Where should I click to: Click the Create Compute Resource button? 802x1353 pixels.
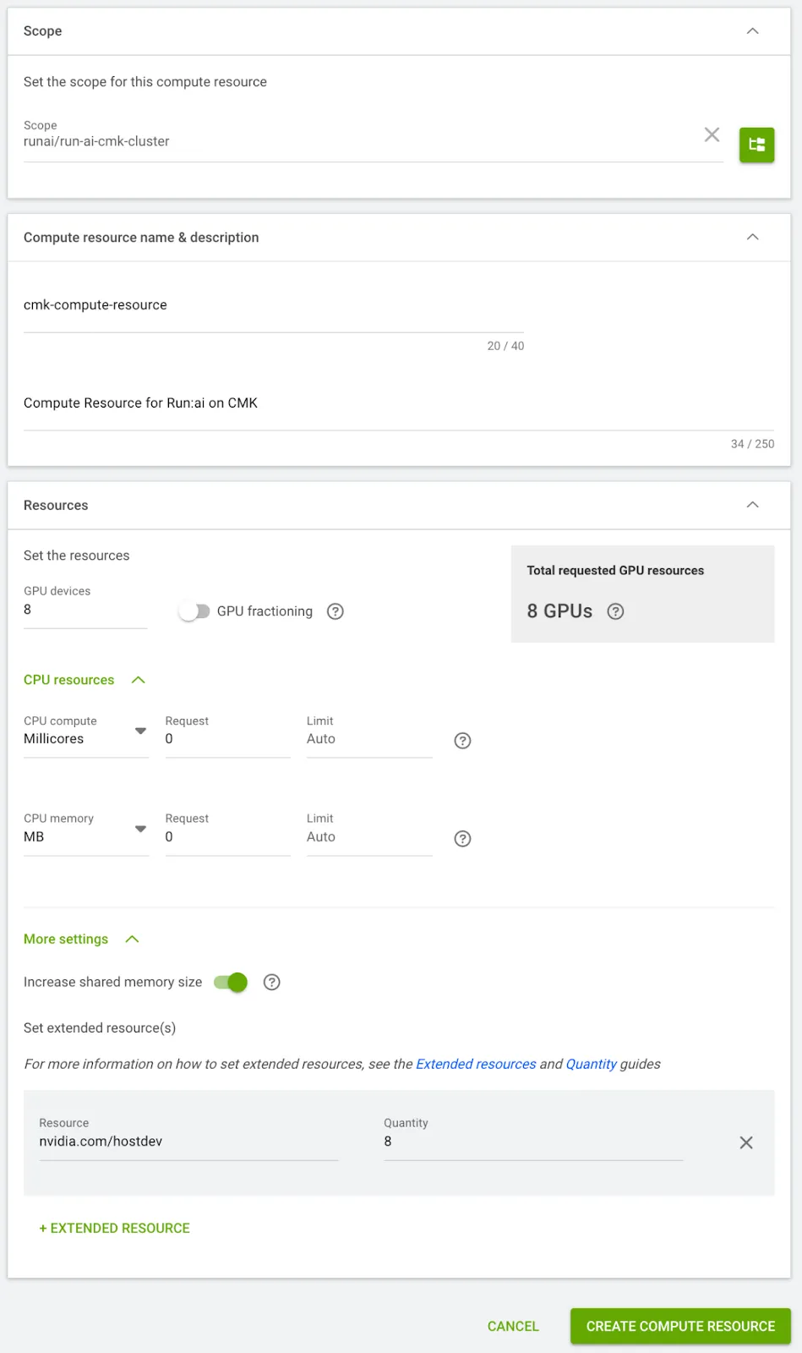680,1326
